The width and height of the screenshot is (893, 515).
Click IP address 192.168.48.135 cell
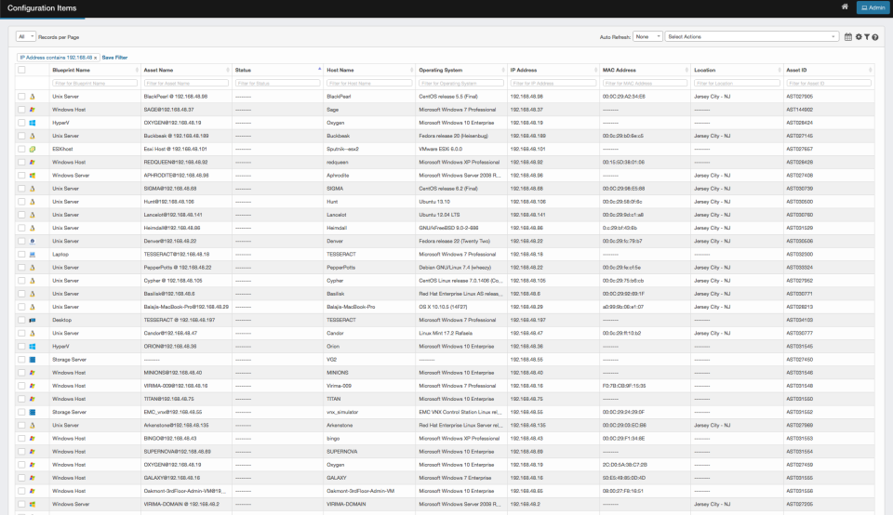pos(528,425)
